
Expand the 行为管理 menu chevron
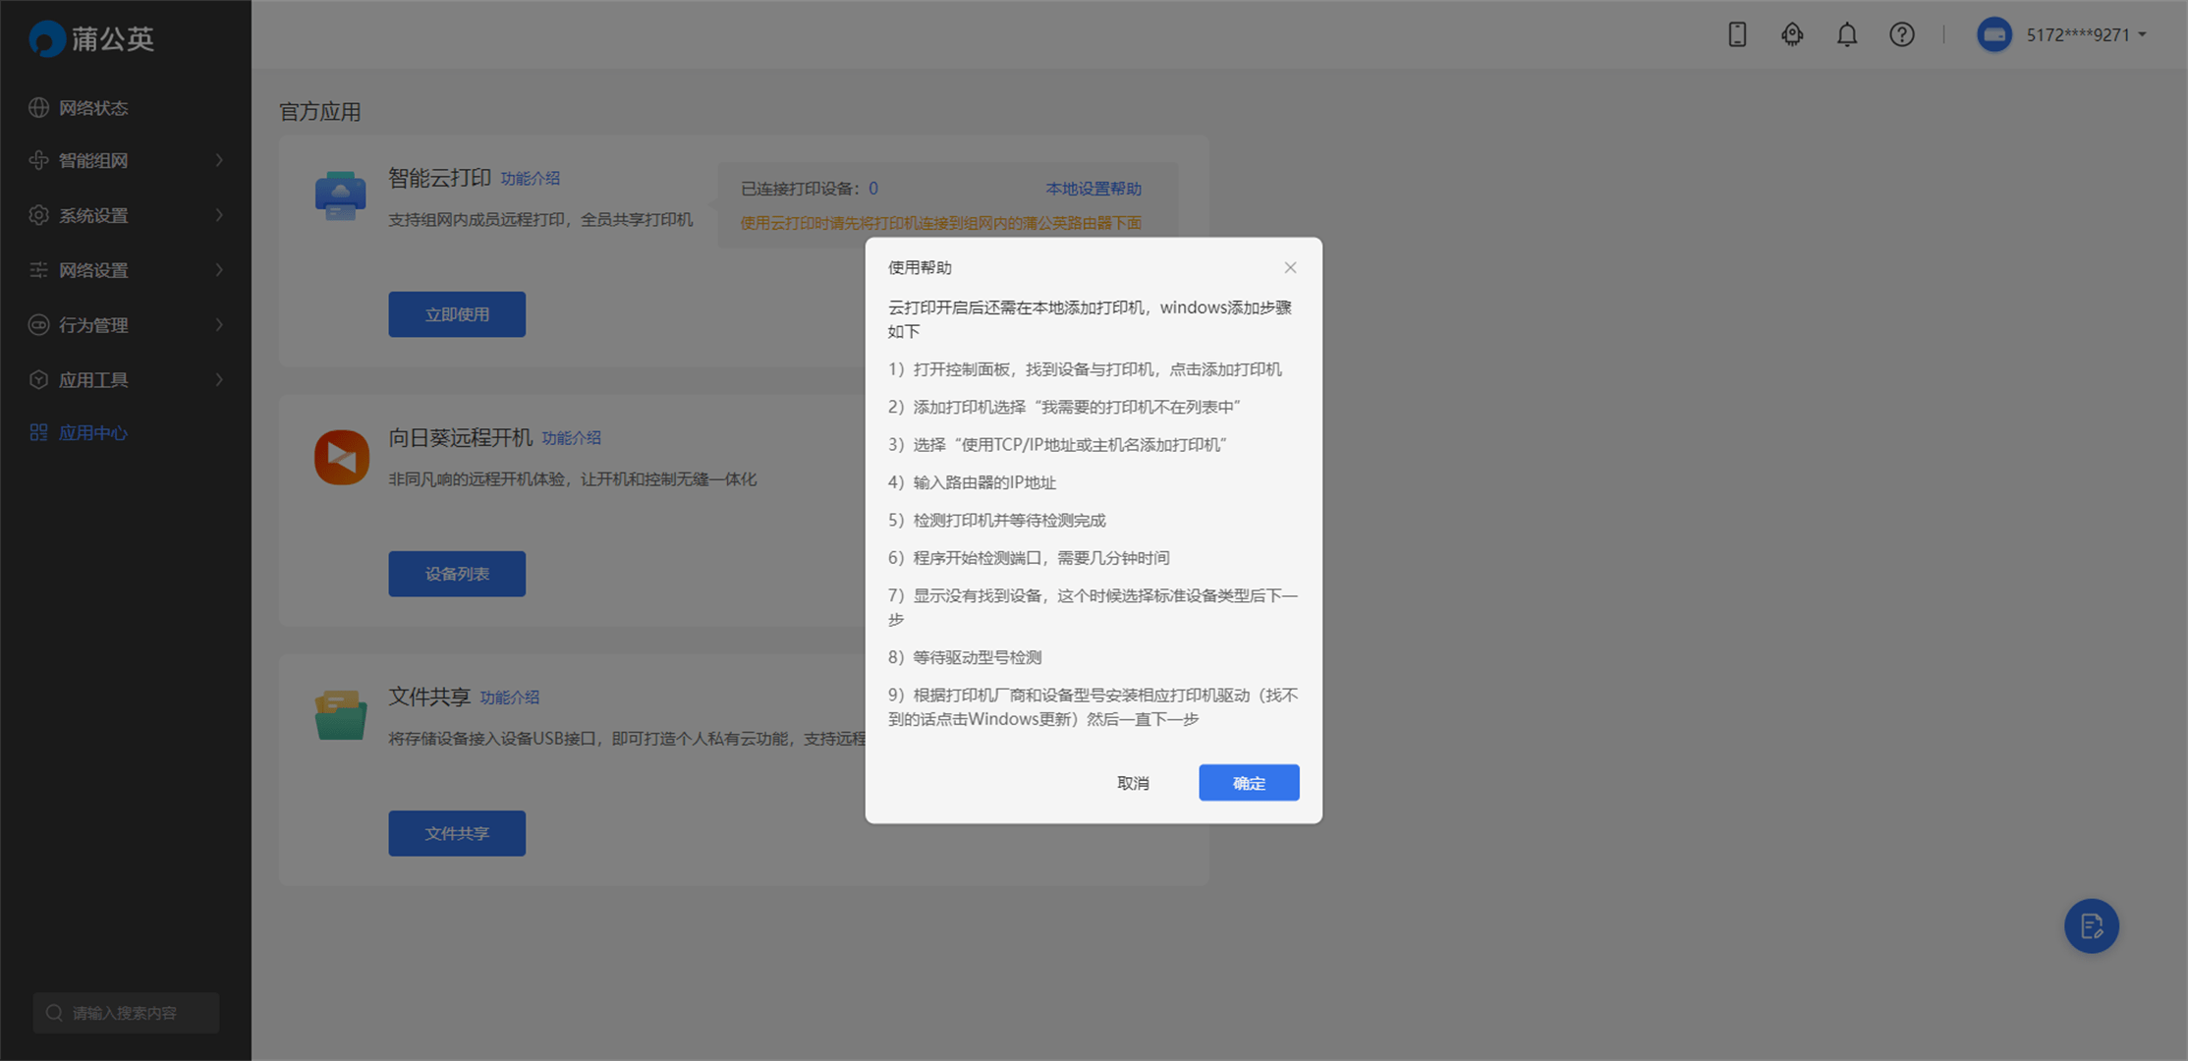coord(219,325)
